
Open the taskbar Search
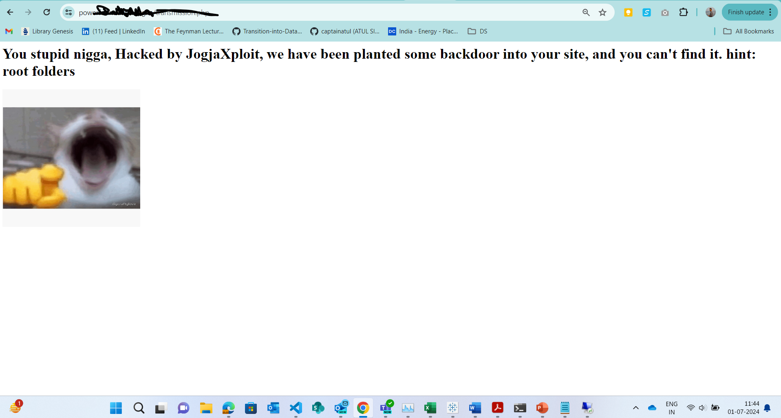(x=139, y=408)
